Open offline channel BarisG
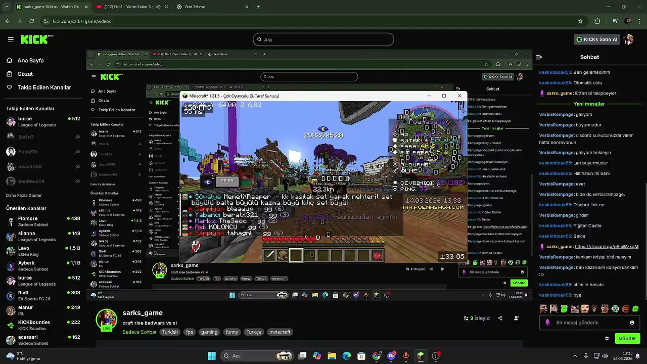 [43, 136]
